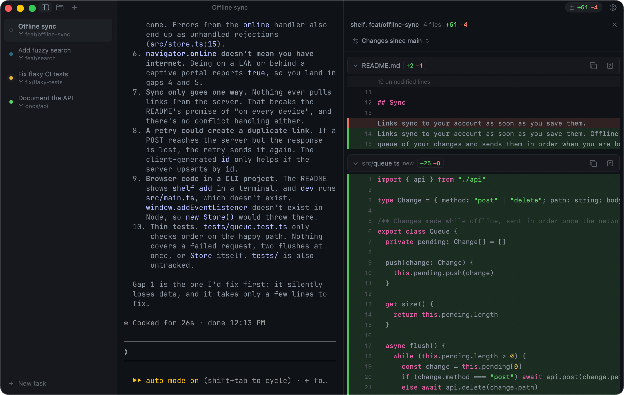The image size is (624, 395).
Task: Click the '4 files' count text
Action: 432,25
